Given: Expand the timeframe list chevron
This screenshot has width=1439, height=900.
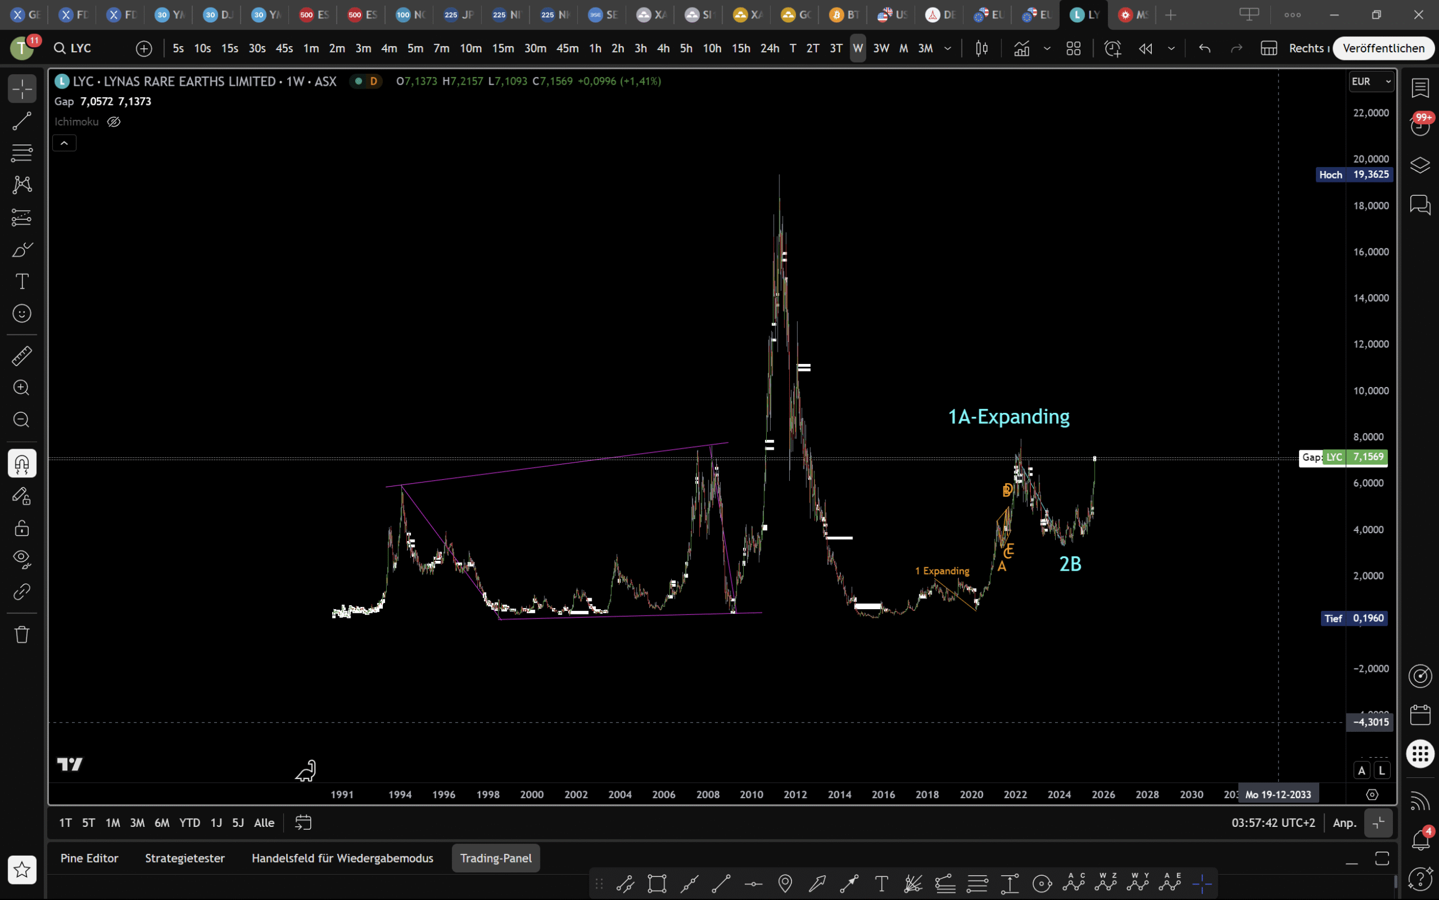Looking at the screenshot, I should 947,48.
